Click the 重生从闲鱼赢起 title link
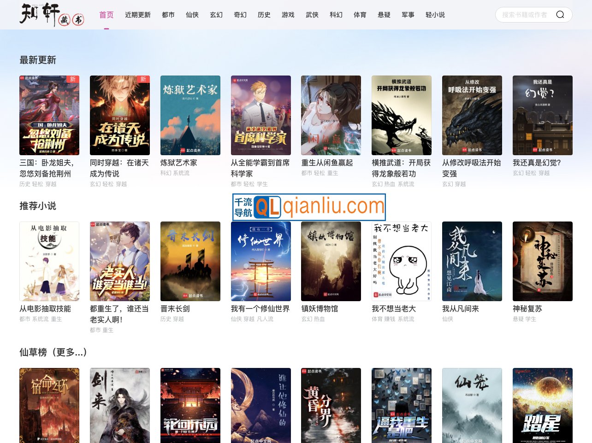This screenshot has width=592, height=443. point(327,163)
